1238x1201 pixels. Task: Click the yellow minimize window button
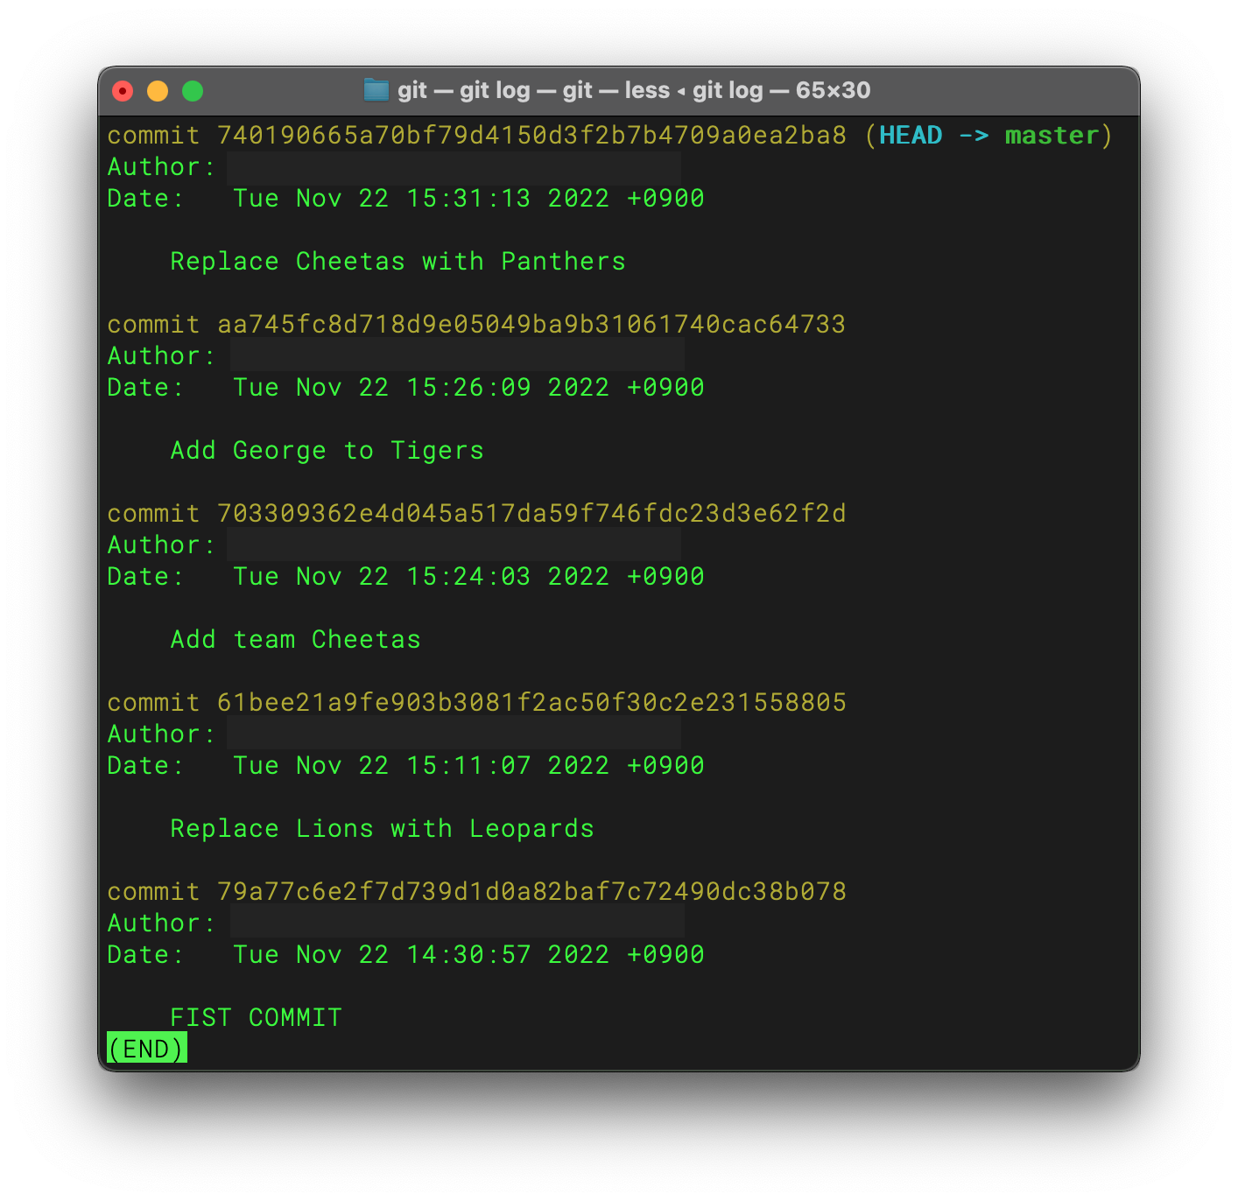point(158,91)
